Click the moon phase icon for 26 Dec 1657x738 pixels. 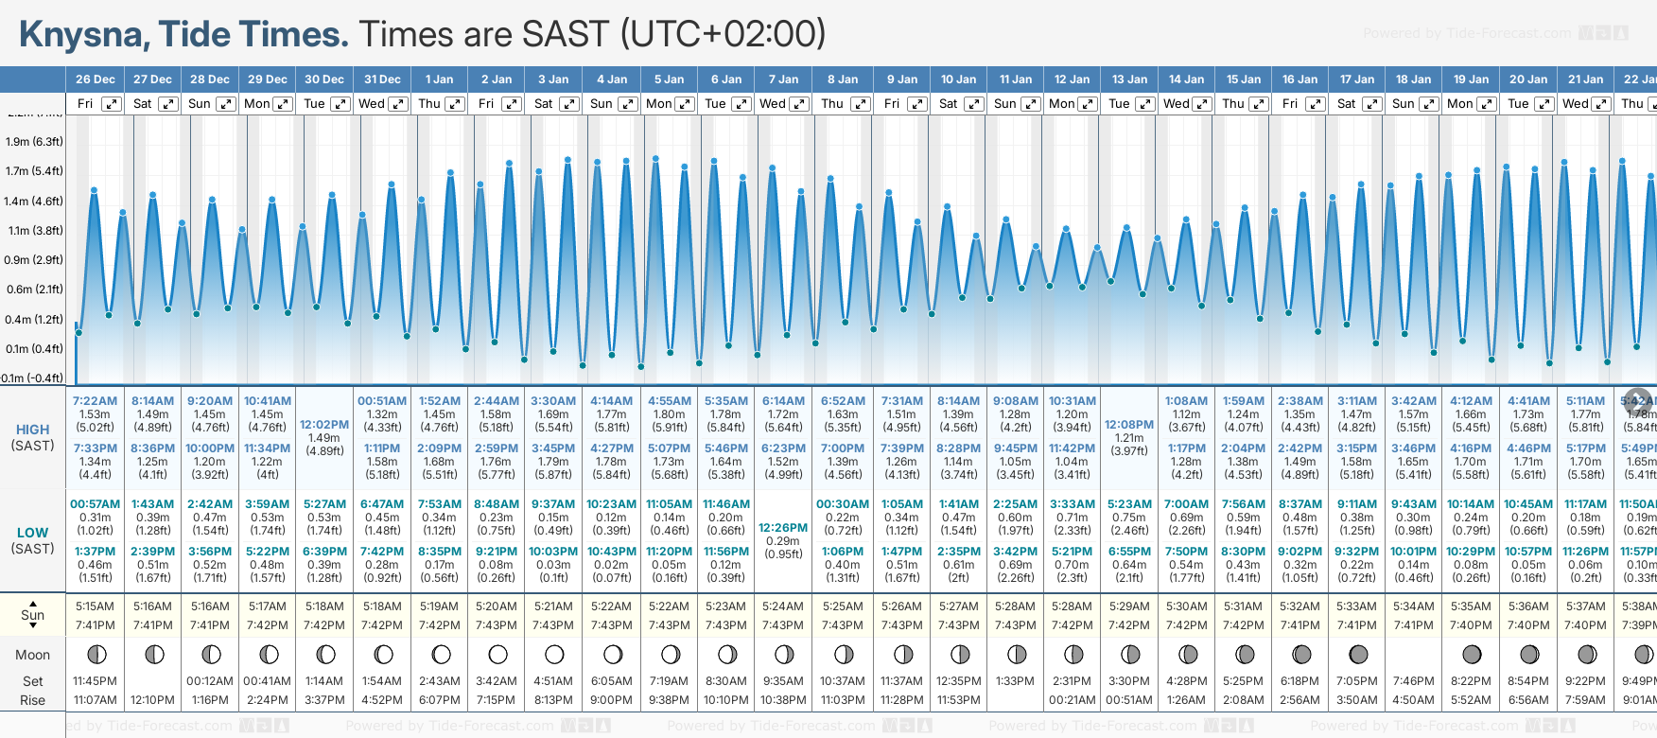coord(96,654)
